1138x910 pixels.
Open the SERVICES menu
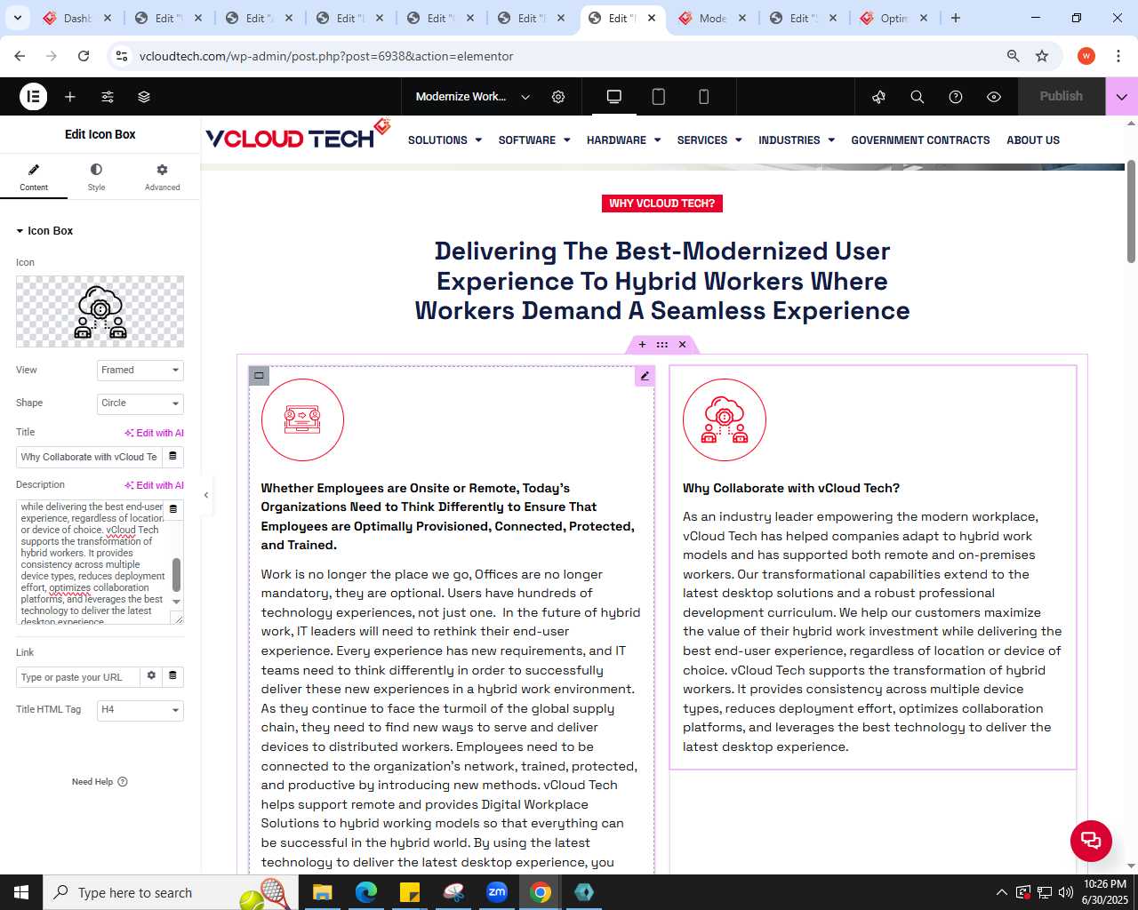[x=709, y=140]
